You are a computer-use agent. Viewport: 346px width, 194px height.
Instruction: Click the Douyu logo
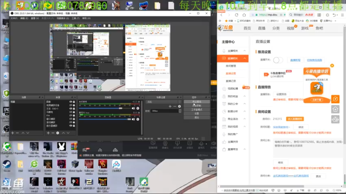pyautogui.click(x=225, y=28)
